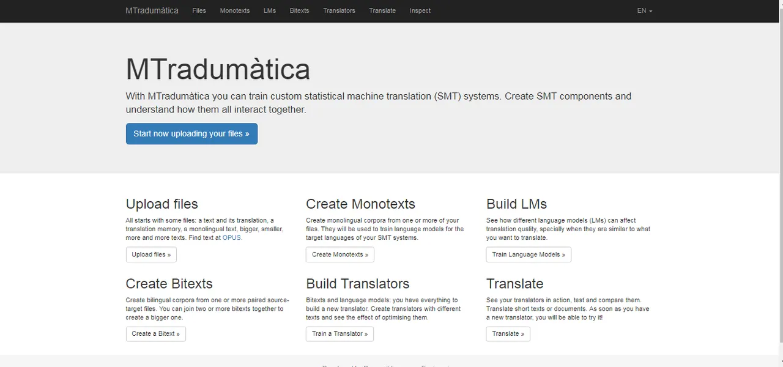Screen dimensions: 783x367
Task: Select Bitexts in the top navigation
Action: [x=300, y=10]
